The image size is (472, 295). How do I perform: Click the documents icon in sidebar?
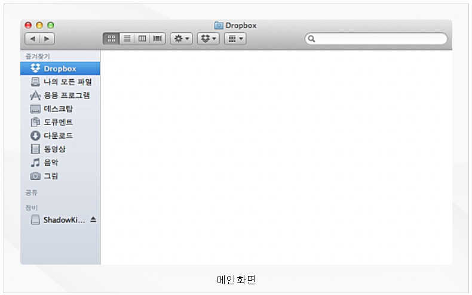tap(35, 122)
